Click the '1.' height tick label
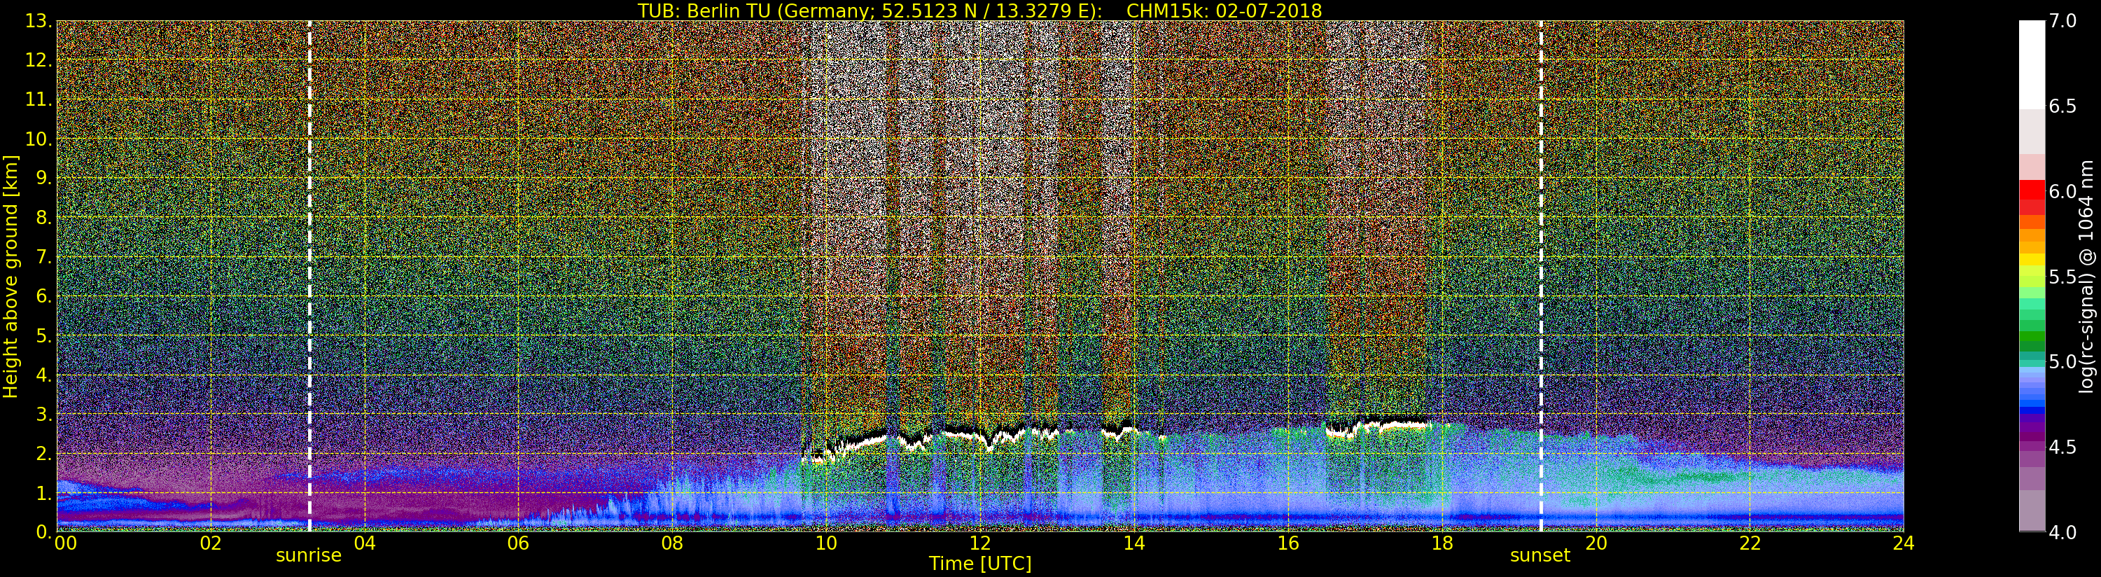Screen dimensions: 2101x577 [43, 492]
